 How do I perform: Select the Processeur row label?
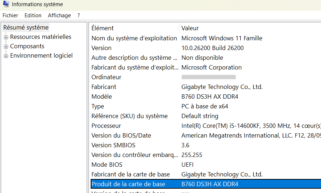click(x=106, y=126)
